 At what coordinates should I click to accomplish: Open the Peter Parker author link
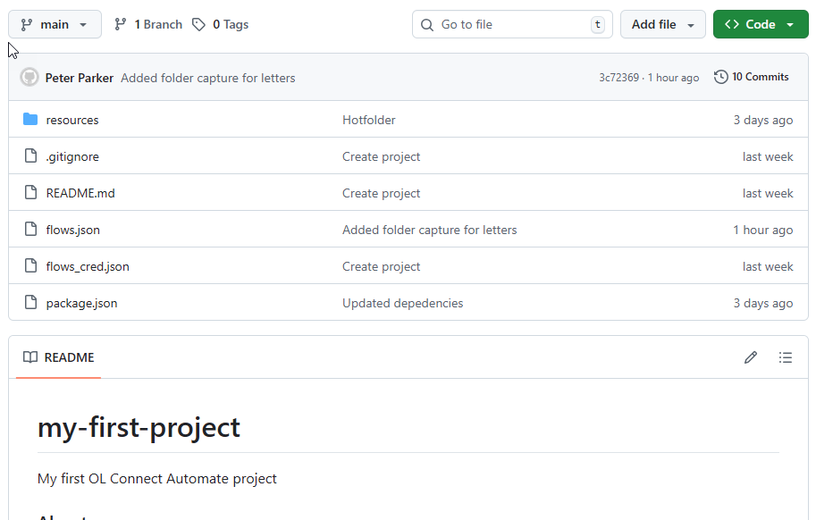click(80, 78)
